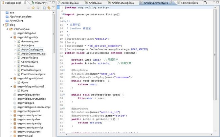Image resolution: width=220 pixels, height=137 pixels.
Task: Select org.vv.blog.service package icon
Action: point(15,95)
